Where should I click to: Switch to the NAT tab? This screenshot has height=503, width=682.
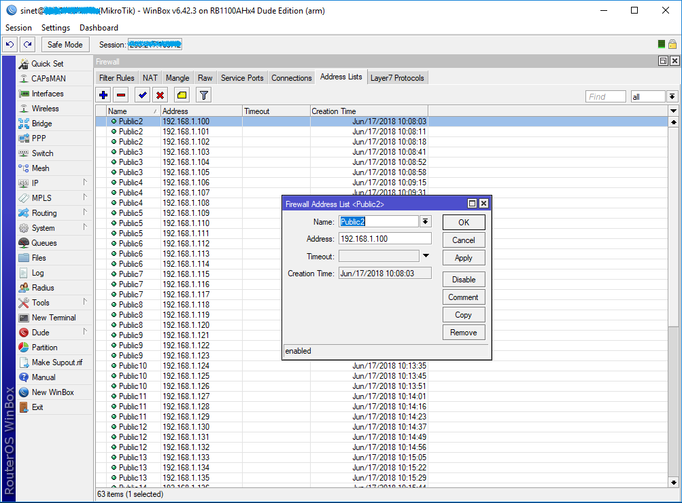tap(150, 77)
